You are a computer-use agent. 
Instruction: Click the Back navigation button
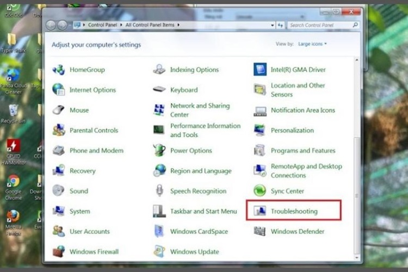click(x=51, y=25)
